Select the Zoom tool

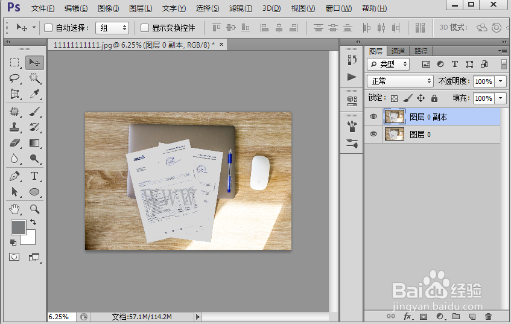pos(34,209)
